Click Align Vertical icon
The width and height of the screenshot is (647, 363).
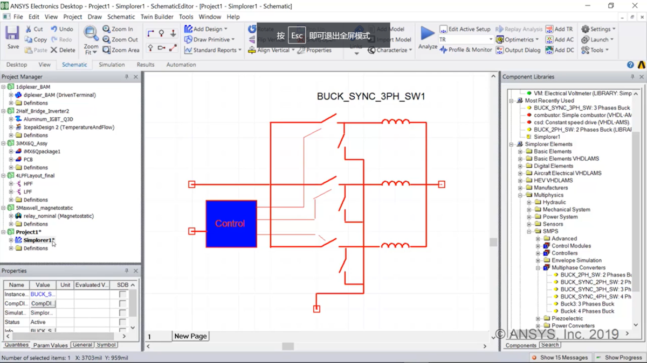coord(252,50)
